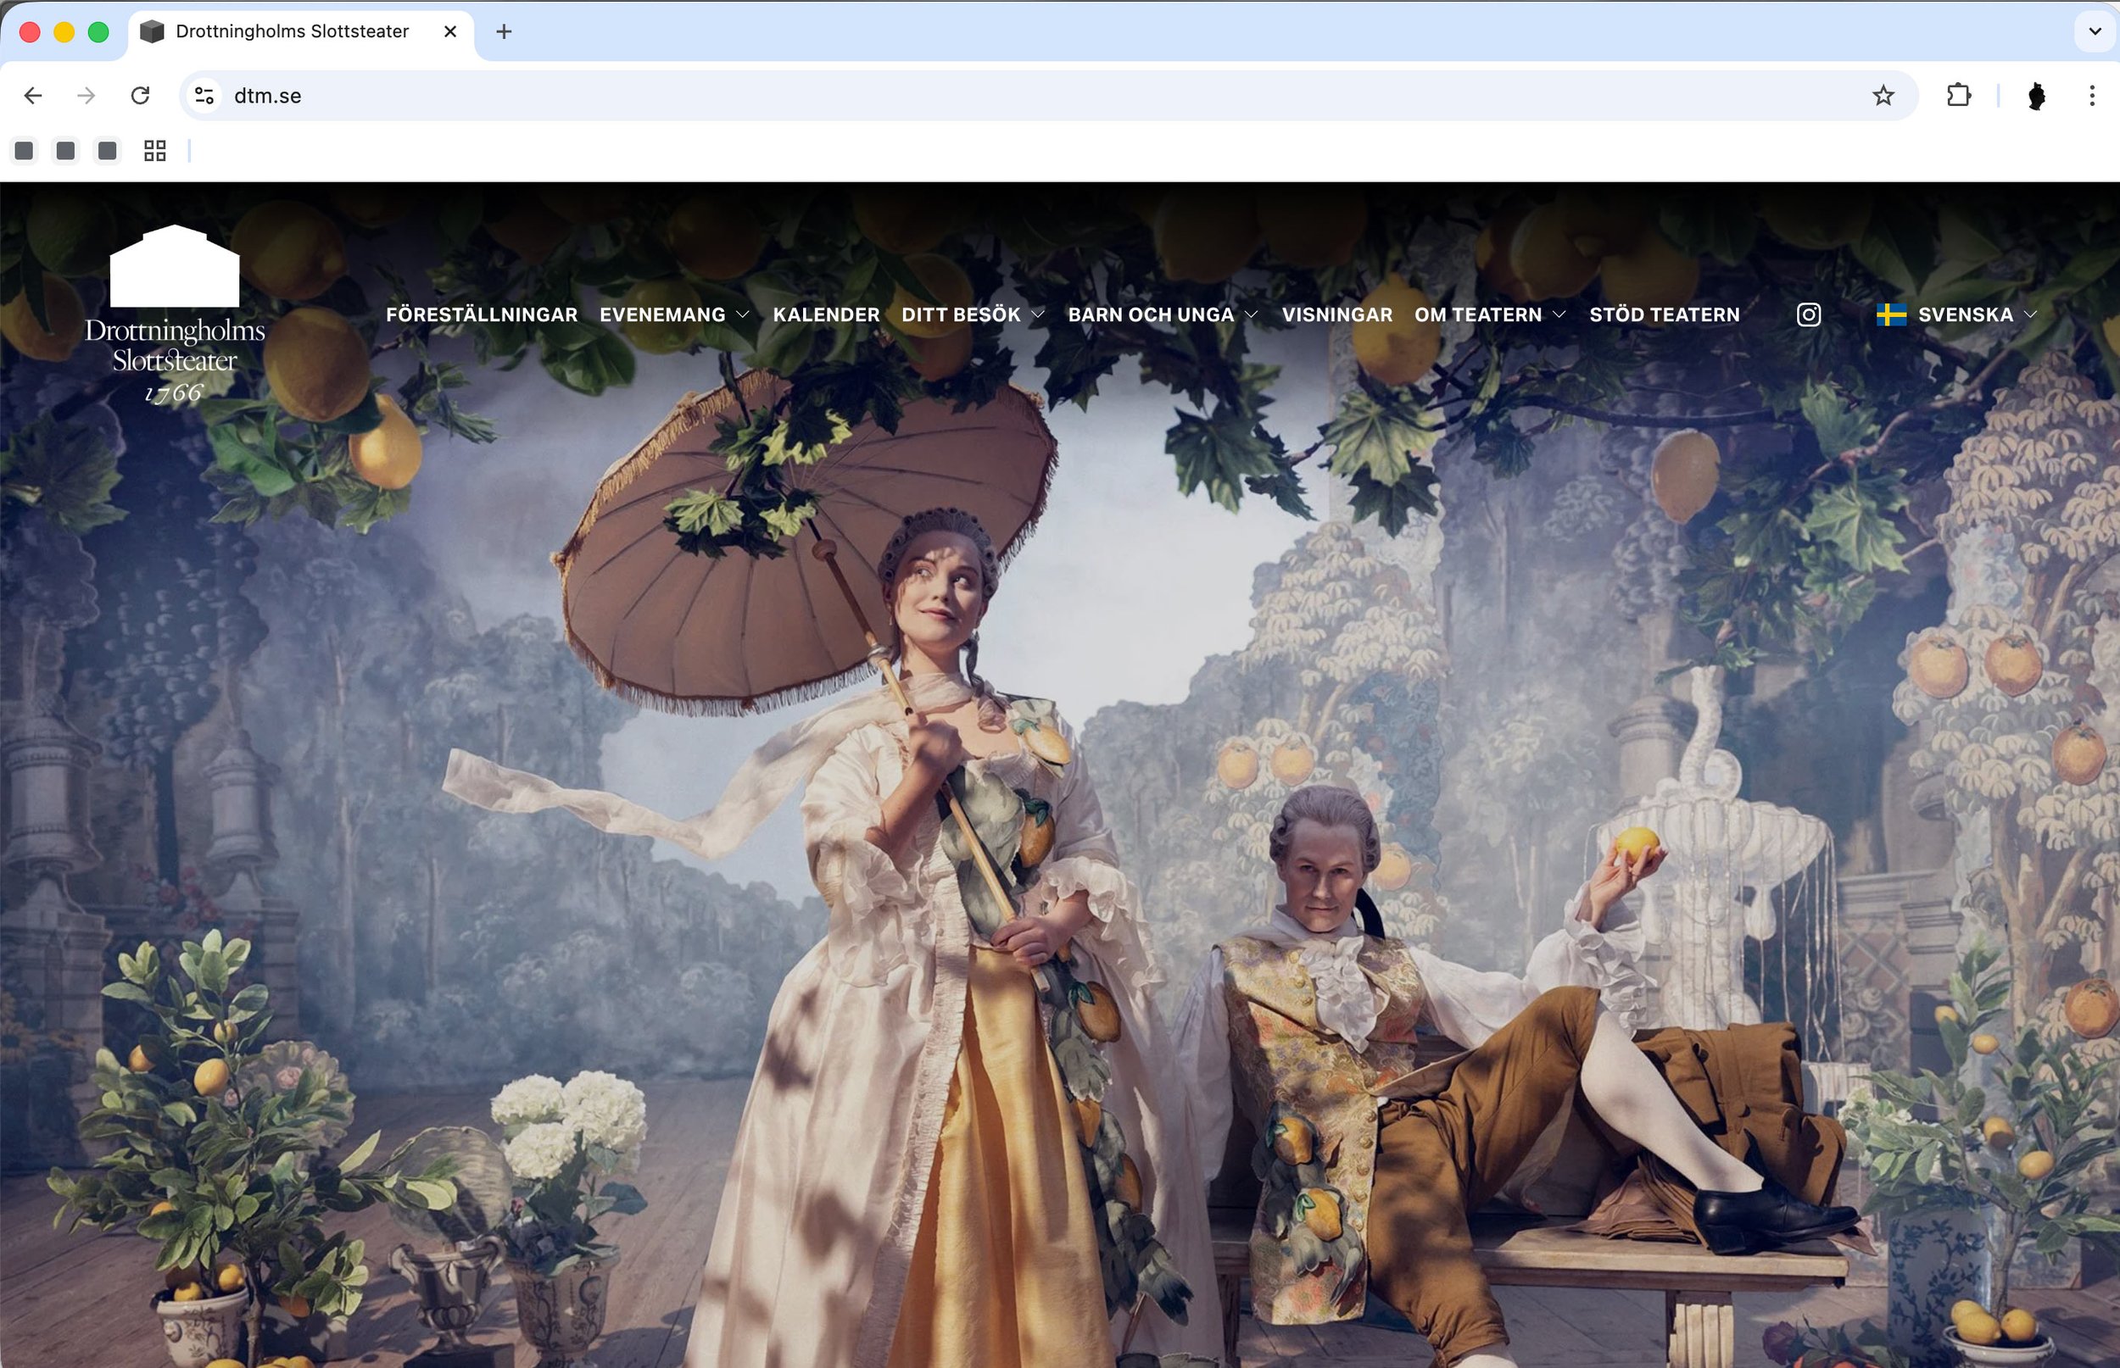Expand the Om Teatern menu
This screenshot has height=1368, width=2120.
[1489, 314]
